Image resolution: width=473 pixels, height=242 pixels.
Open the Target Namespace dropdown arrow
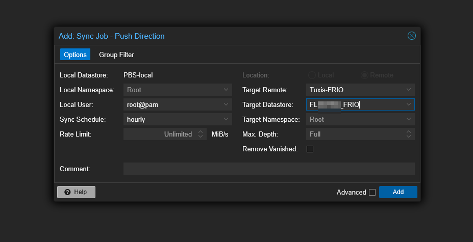pyautogui.click(x=408, y=119)
